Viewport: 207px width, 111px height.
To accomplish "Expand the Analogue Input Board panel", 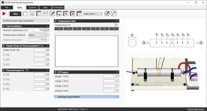I will click(86, 97).
